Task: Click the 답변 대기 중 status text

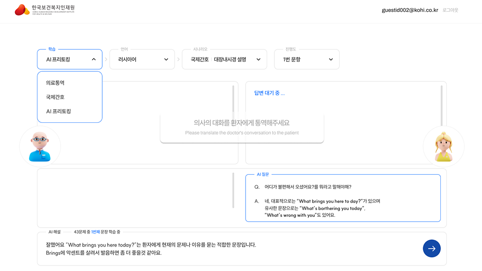Action: click(269, 93)
